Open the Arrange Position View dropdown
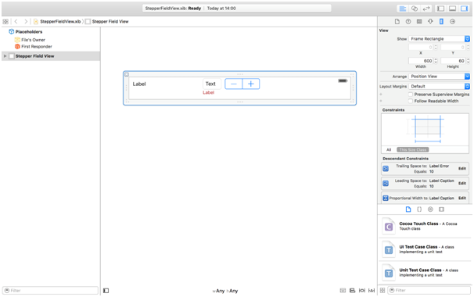 click(440, 77)
